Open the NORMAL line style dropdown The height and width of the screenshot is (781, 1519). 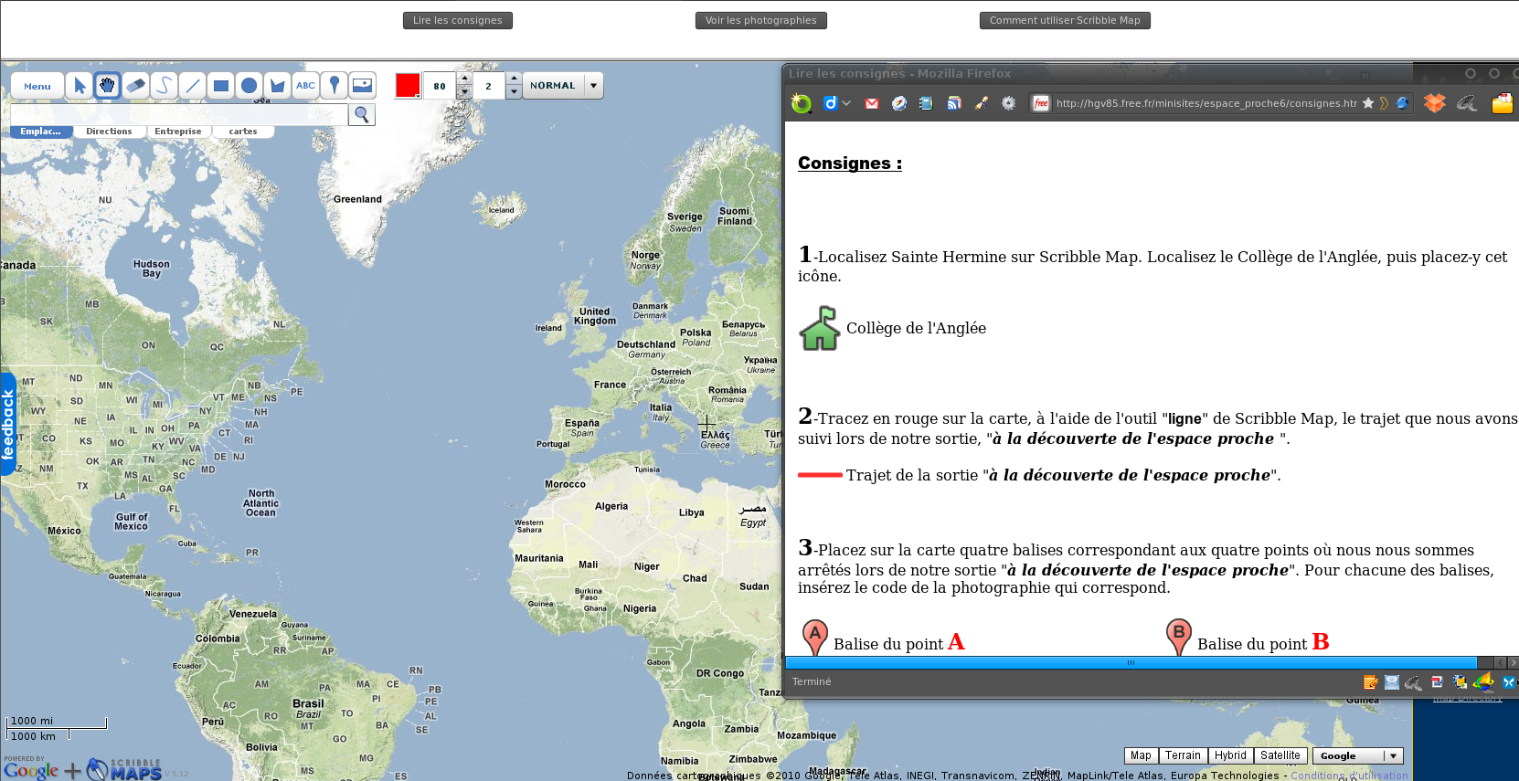click(562, 86)
